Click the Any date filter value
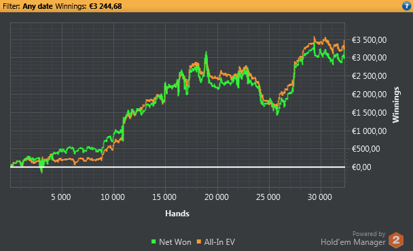 pyautogui.click(x=37, y=6)
